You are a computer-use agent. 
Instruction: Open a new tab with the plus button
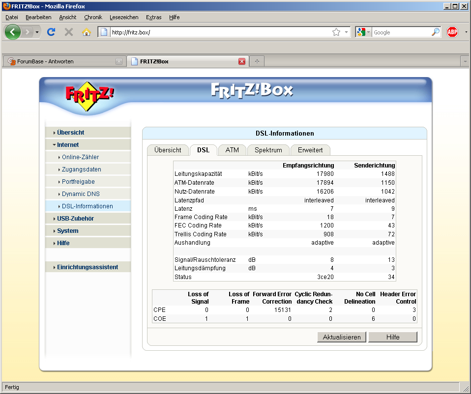257,61
